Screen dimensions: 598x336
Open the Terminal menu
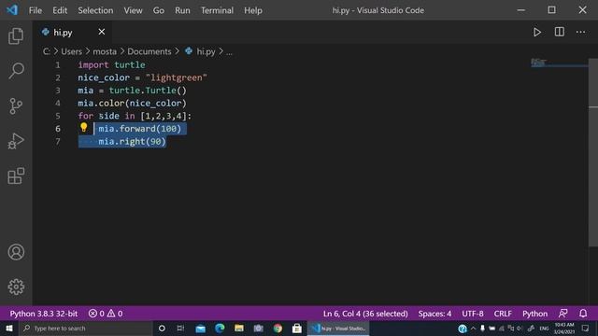click(217, 10)
